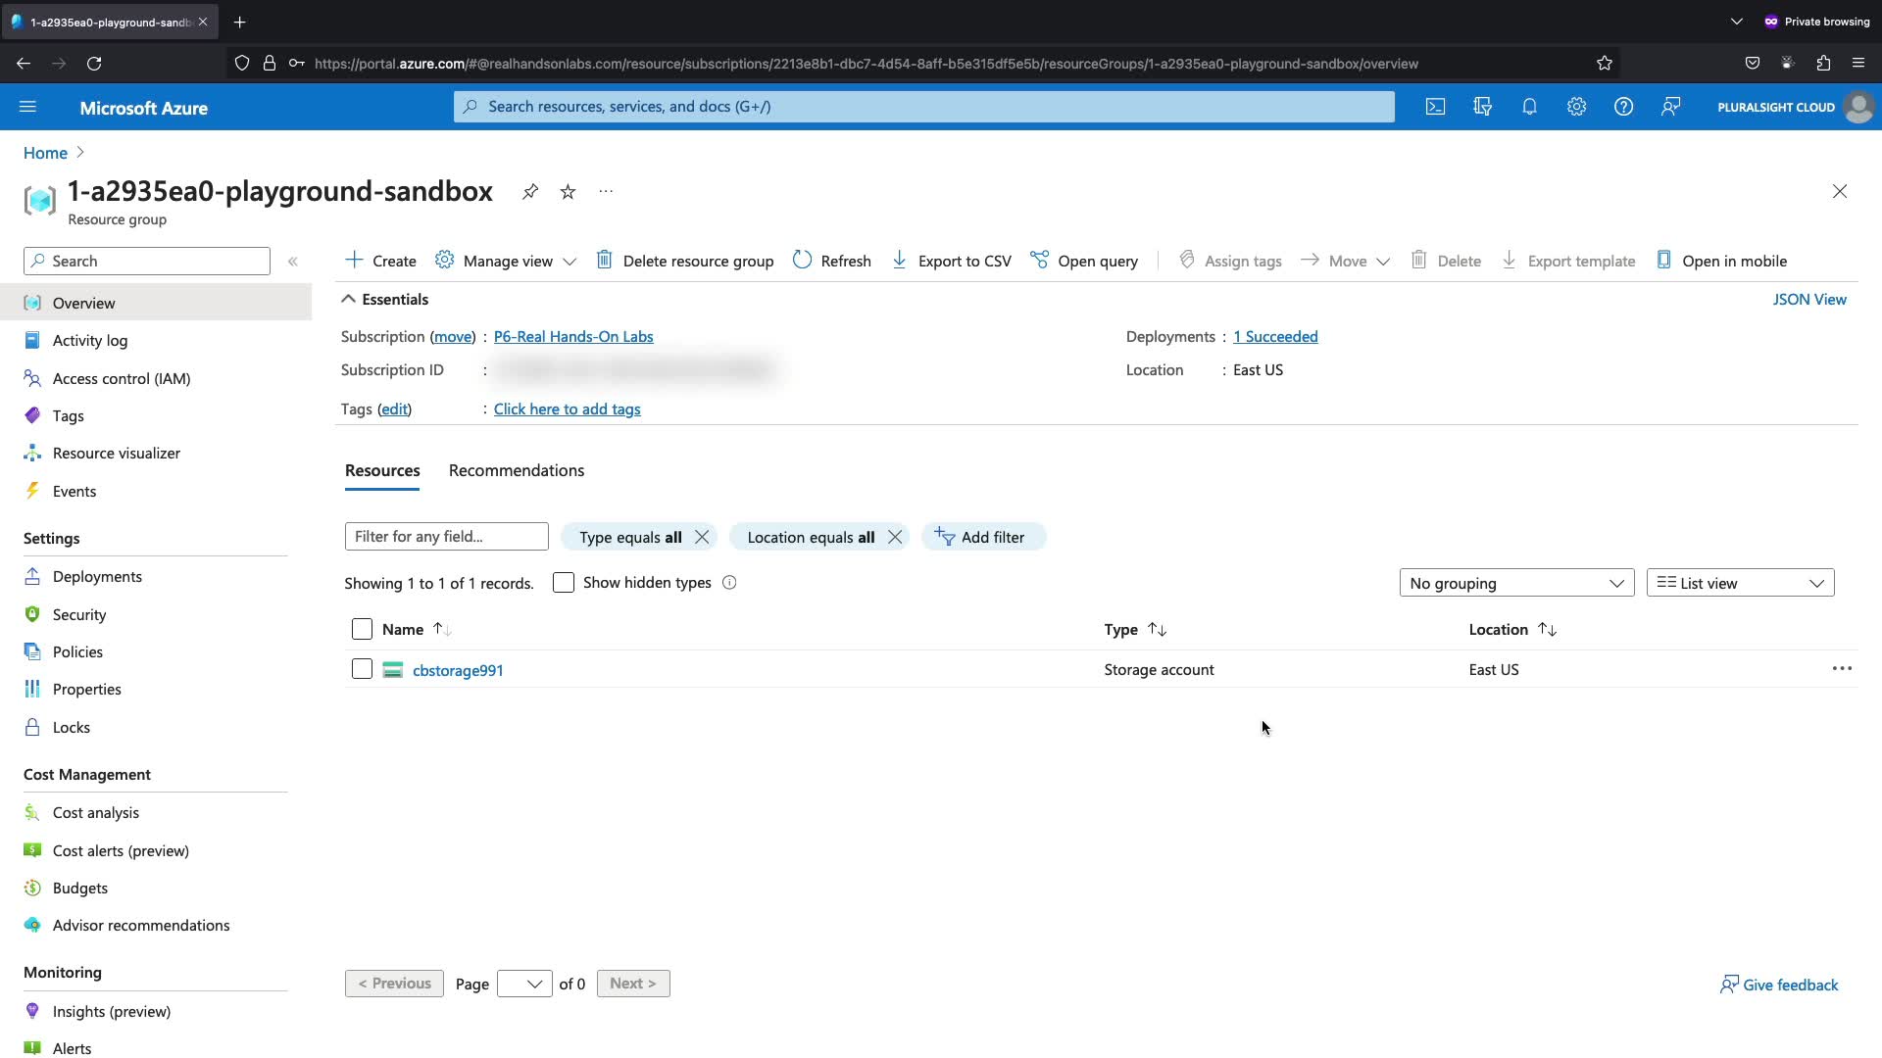Screen dimensions: 1882x1058
Task: Switch to the Recommendations tab
Action: tap(517, 470)
